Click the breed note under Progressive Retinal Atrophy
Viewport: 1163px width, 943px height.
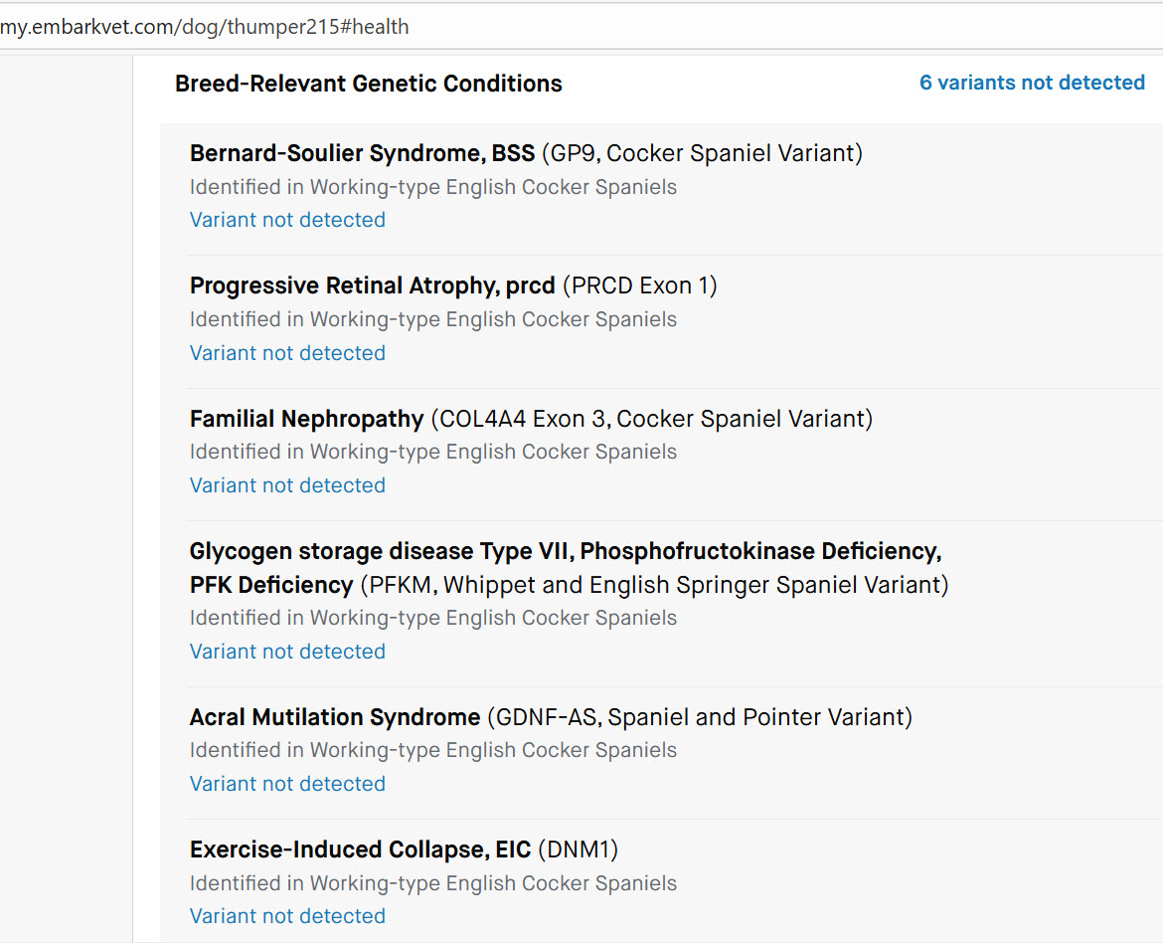click(432, 319)
